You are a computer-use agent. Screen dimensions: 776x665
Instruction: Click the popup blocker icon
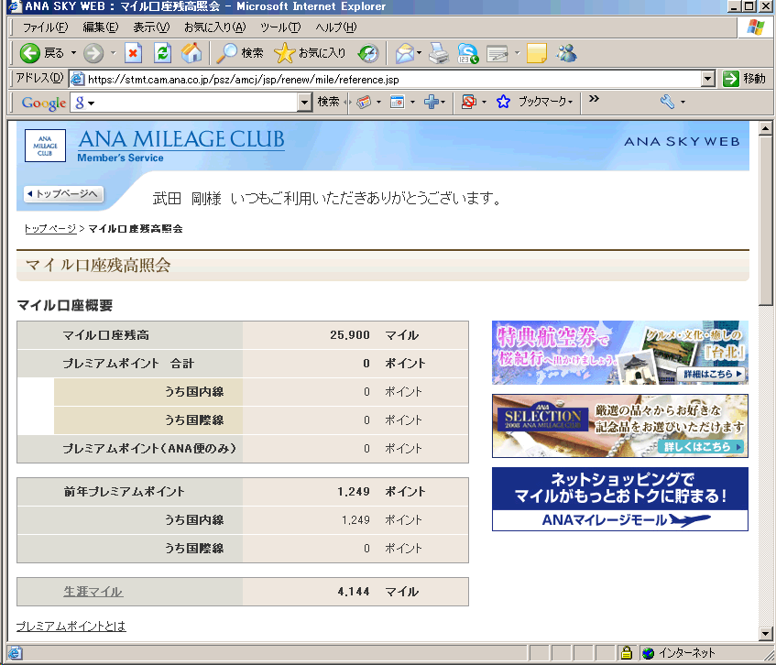468,102
